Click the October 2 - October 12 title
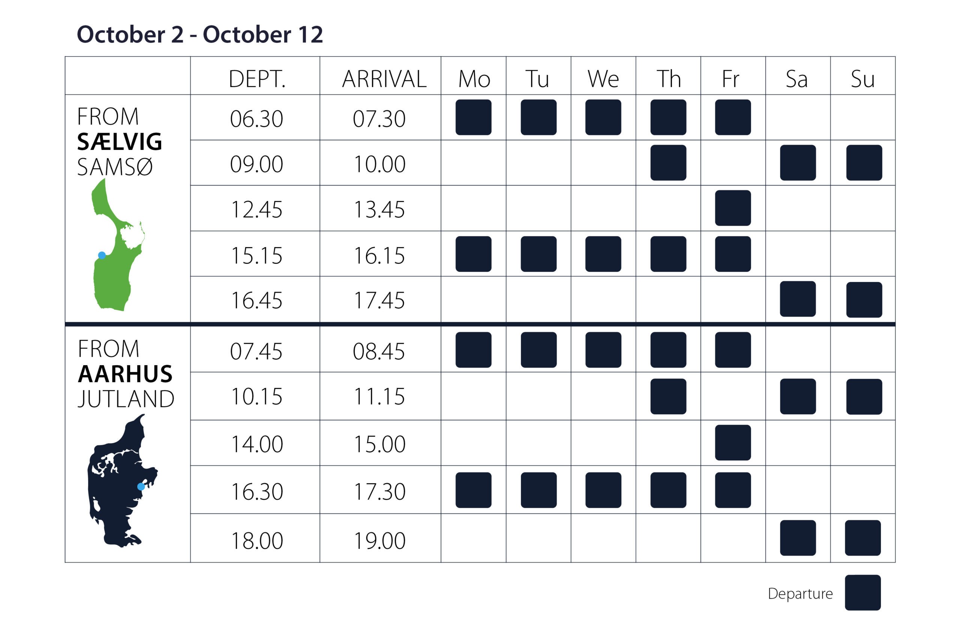Viewport: 960px width, 629px height. [199, 34]
